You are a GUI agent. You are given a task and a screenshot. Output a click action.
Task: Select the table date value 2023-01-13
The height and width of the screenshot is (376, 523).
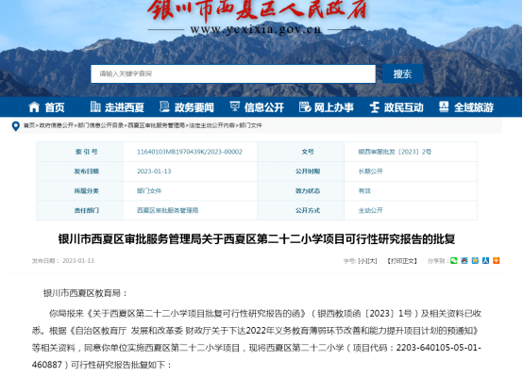point(154,172)
